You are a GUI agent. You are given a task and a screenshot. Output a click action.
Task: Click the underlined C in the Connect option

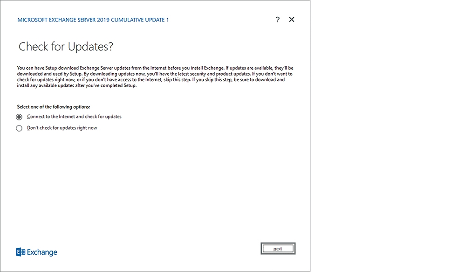(x=28, y=117)
